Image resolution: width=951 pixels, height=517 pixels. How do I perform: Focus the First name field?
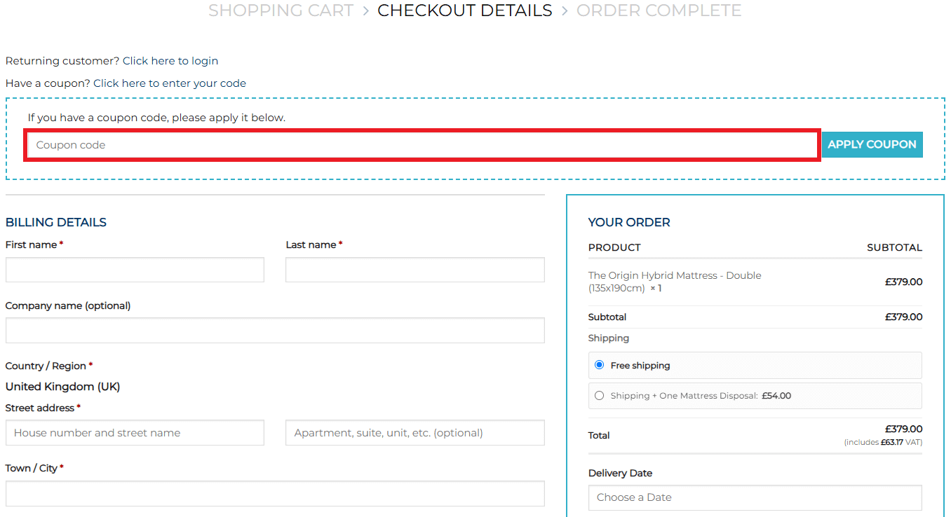(x=135, y=270)
